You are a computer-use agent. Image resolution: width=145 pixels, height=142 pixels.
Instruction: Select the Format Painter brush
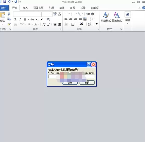click(x=9, y=24)
